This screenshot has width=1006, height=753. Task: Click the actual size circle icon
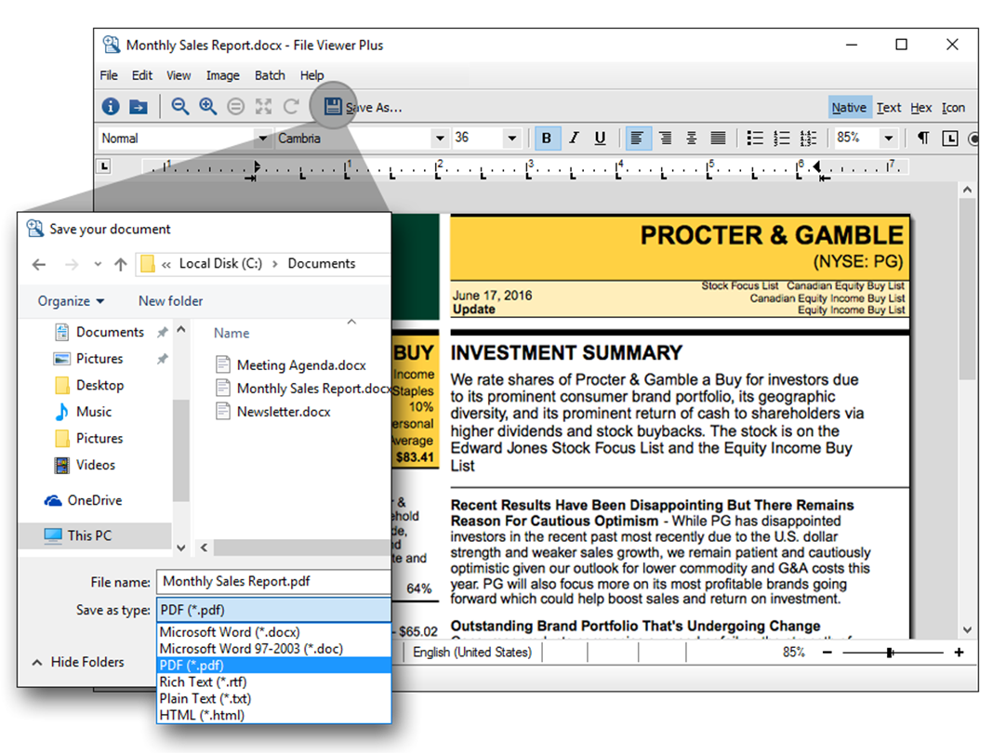(x=236, y=107)
